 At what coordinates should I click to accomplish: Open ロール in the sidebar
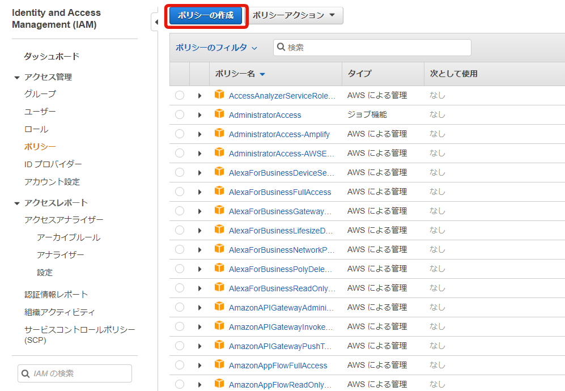click(36, 129)
